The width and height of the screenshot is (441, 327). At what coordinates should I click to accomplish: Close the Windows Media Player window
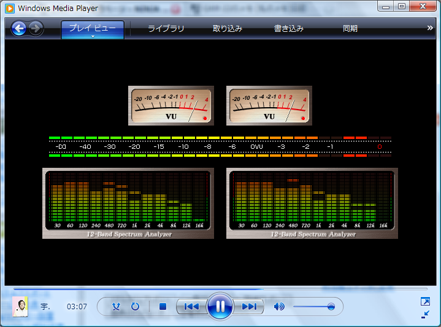pyautogui.click(x=423, y=6)
